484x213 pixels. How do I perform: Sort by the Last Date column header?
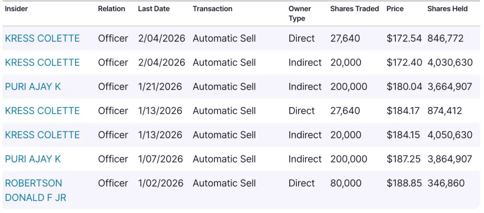[x=154, y=9]
